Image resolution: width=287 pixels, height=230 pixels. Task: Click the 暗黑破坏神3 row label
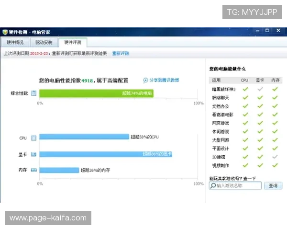click(224, 89)
